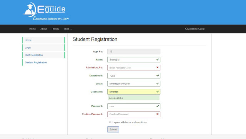This screenshot has width=246, height=139.
Task: Click the green checkmark in Password field
Action: (158, 106)
